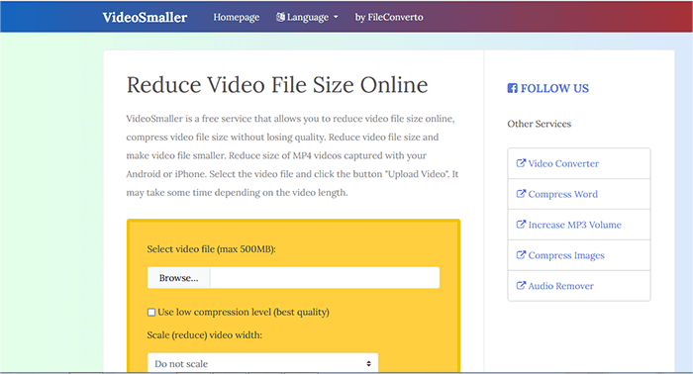This screenshot has height=374, width=693.
Task: Click the Reduce Video File Size Online heading
Action: pos(277,85)
